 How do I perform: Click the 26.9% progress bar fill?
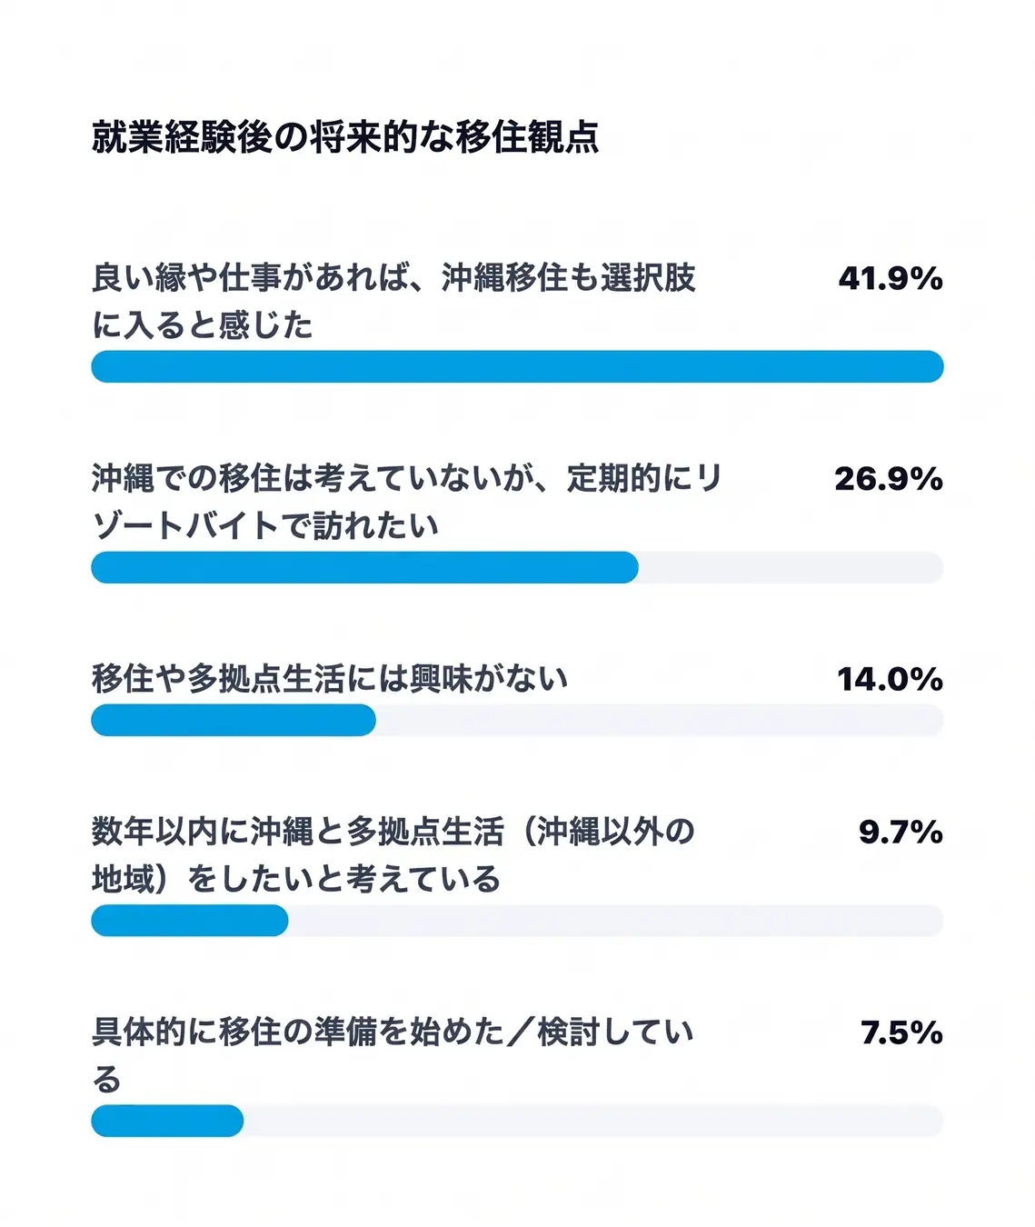(x=364, y=567)
